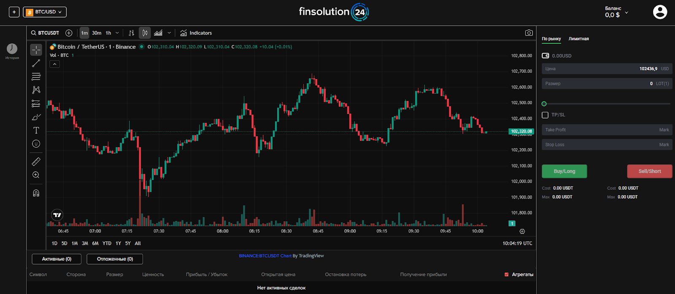Select the brush drawing tool
This screenshot has width=675, height=294.
coord(36,117)
